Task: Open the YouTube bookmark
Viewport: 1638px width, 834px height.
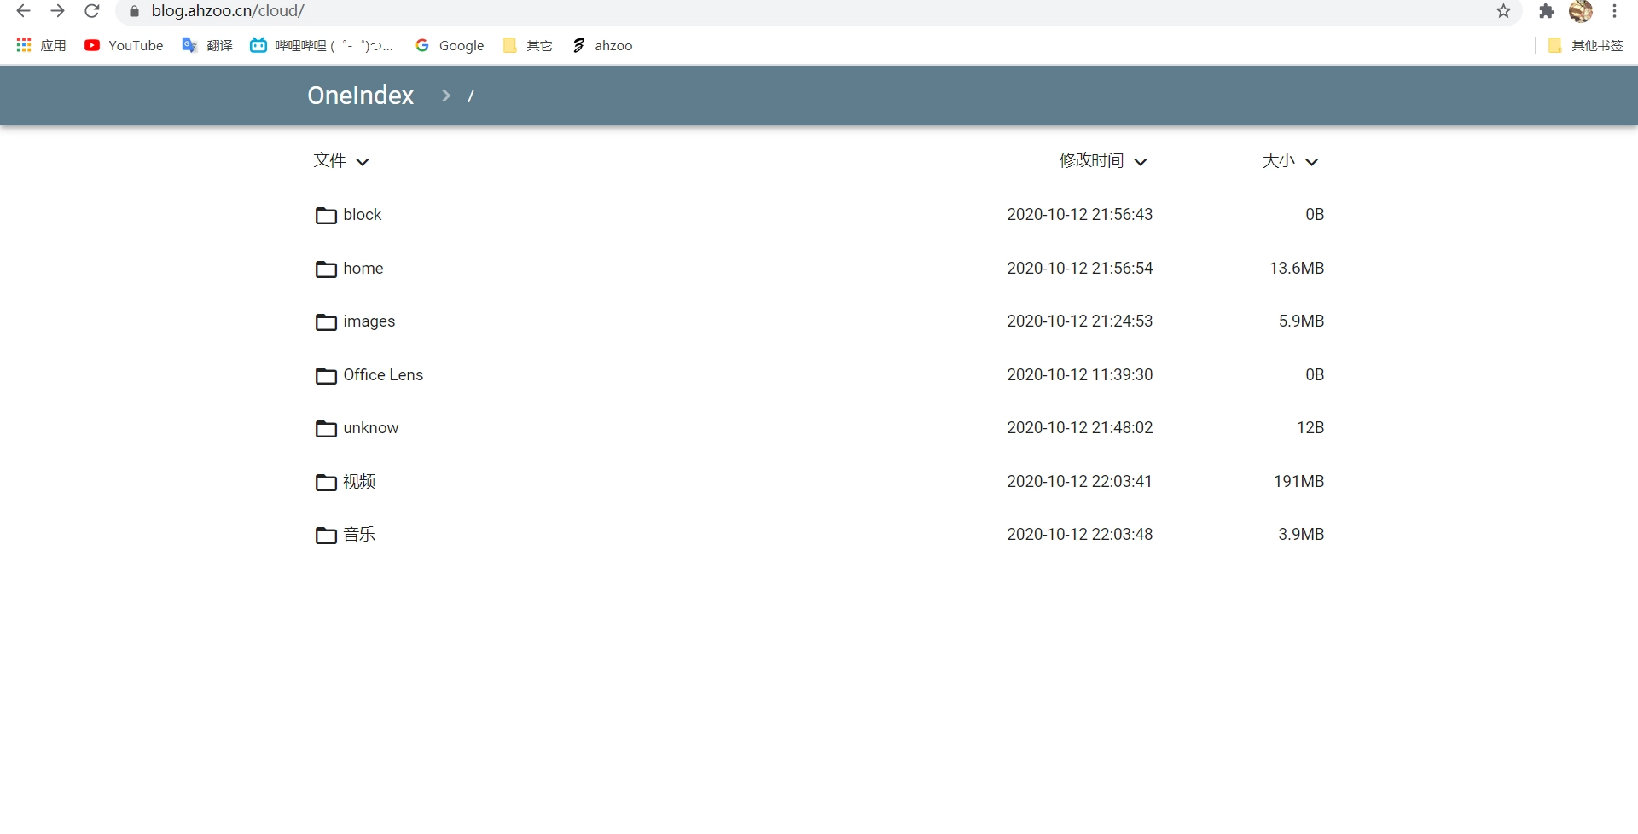Action: click(x=124, y=45)
